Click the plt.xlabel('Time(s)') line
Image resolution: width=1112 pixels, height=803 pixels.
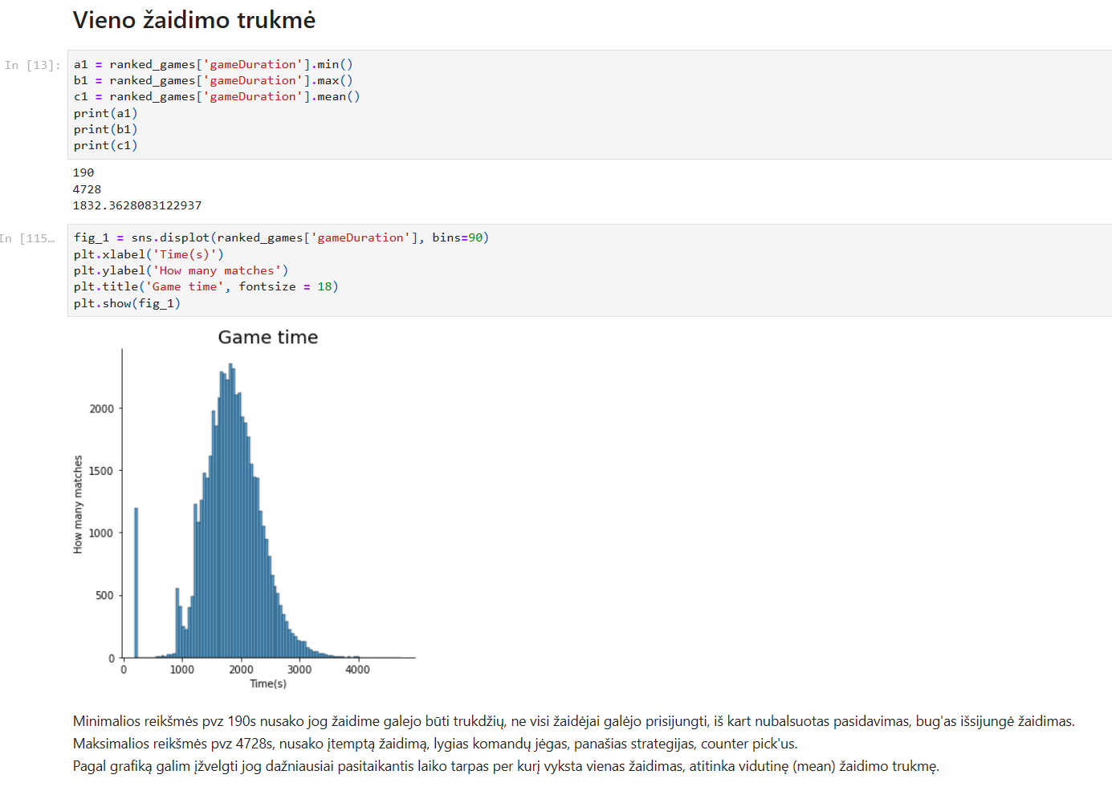click(x=149, y=254)
